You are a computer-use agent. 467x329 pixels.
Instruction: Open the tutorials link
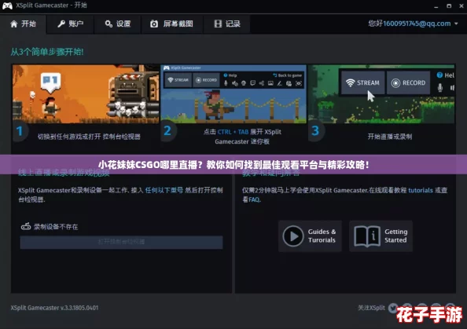pos(421,190)
